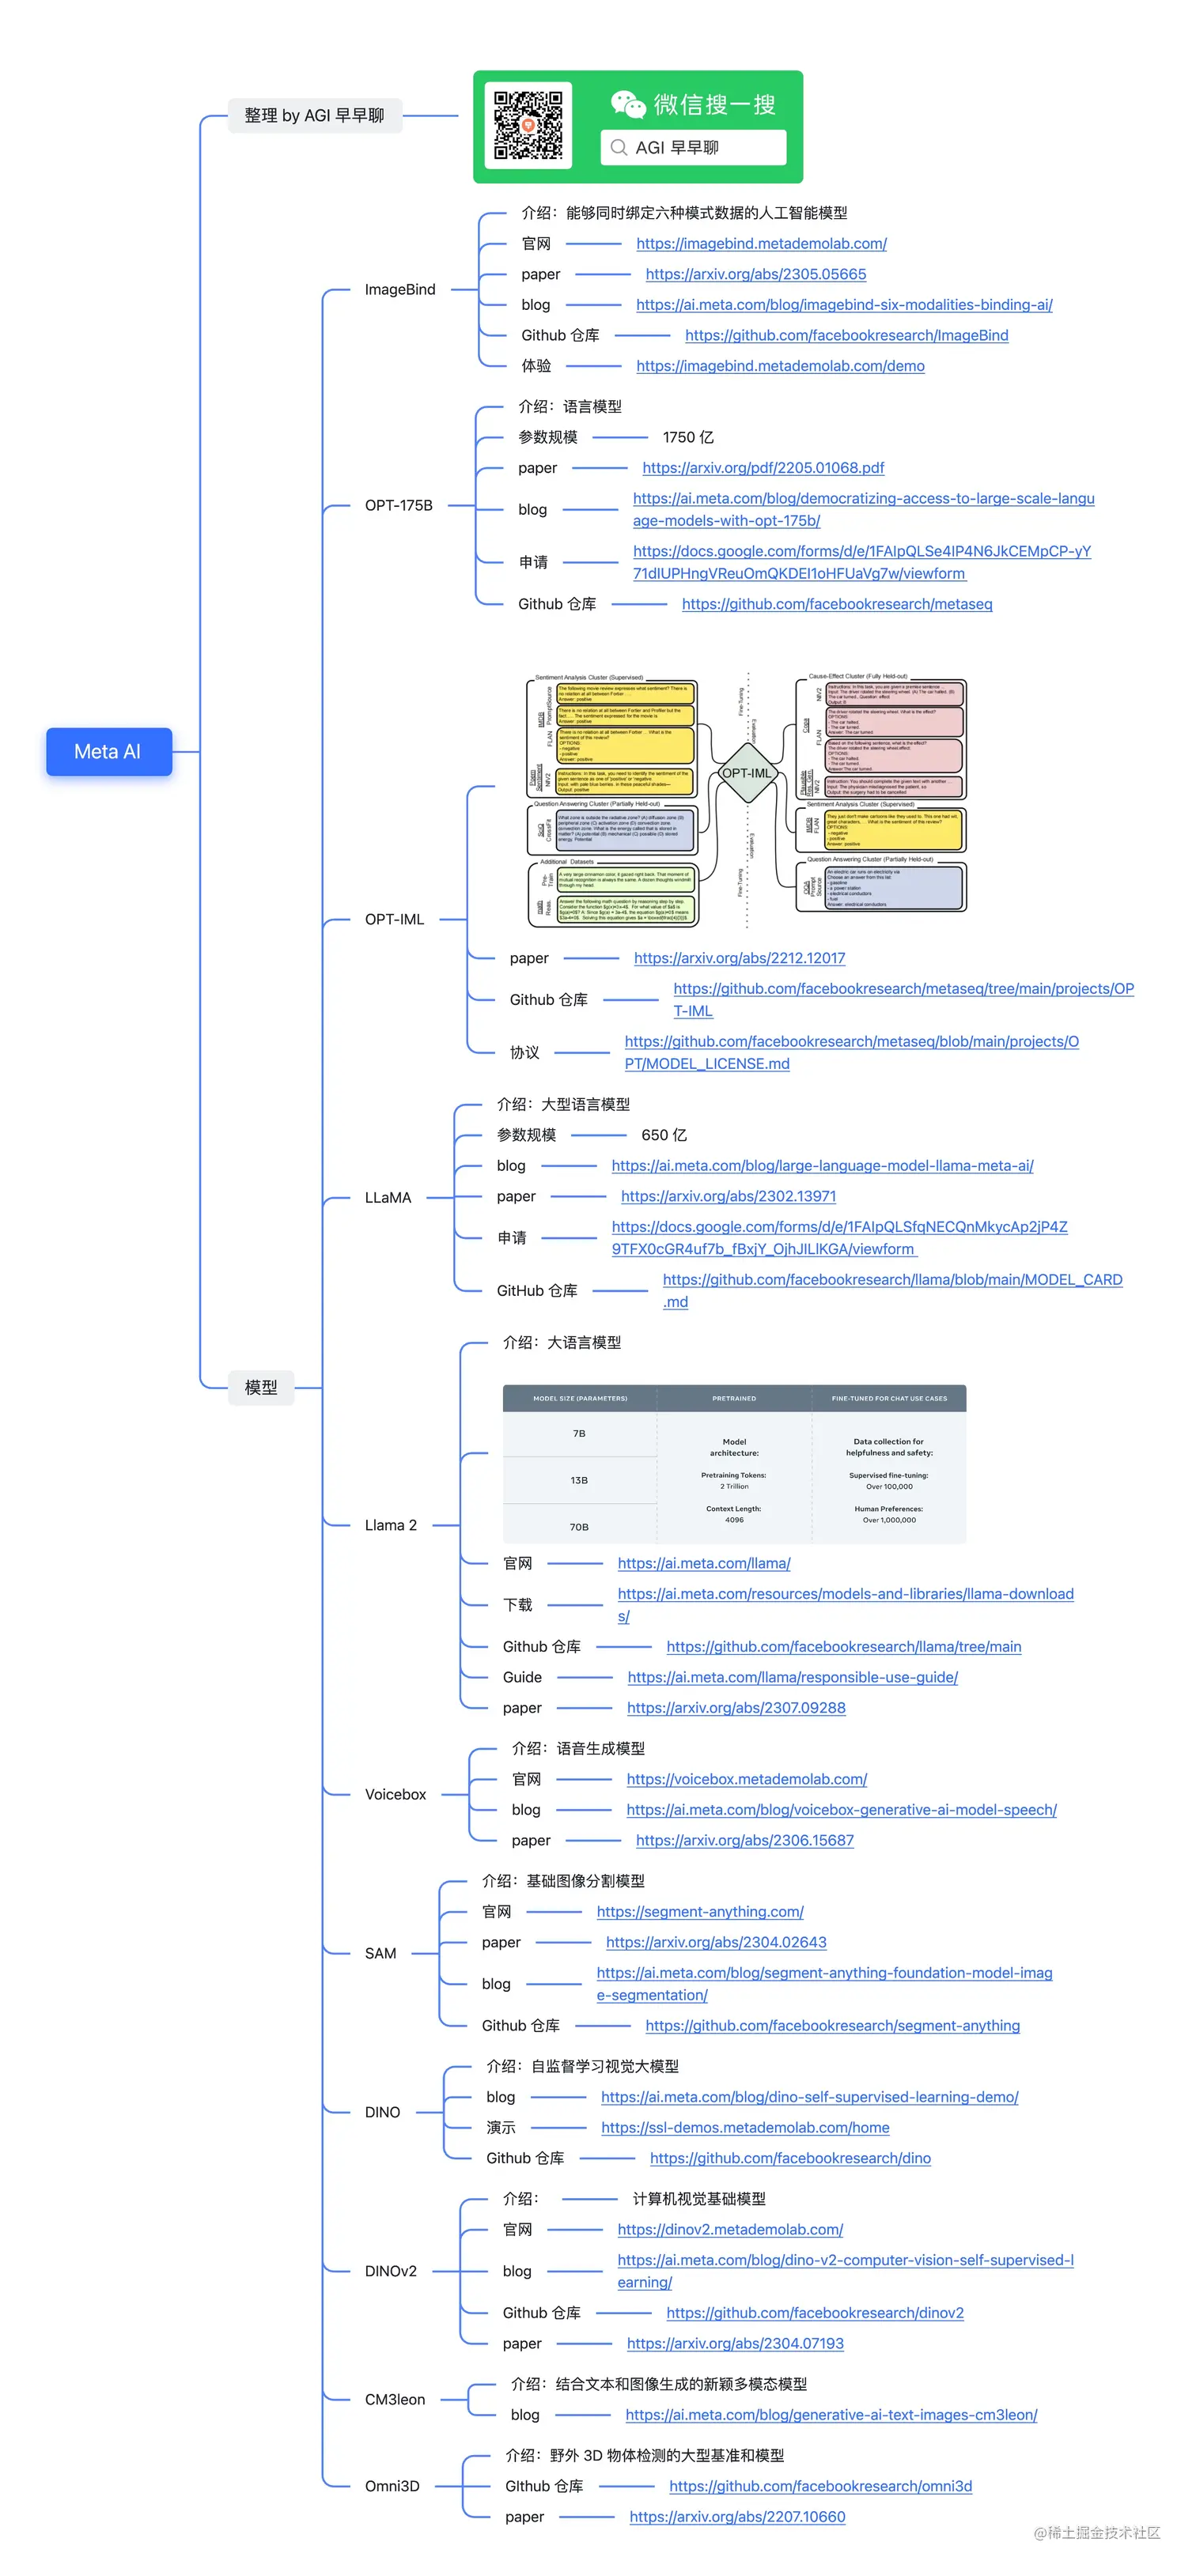The height and width of the screenshot is (2576, 1196).
Task: Select the 模型 node
Action: [260, 1387]
